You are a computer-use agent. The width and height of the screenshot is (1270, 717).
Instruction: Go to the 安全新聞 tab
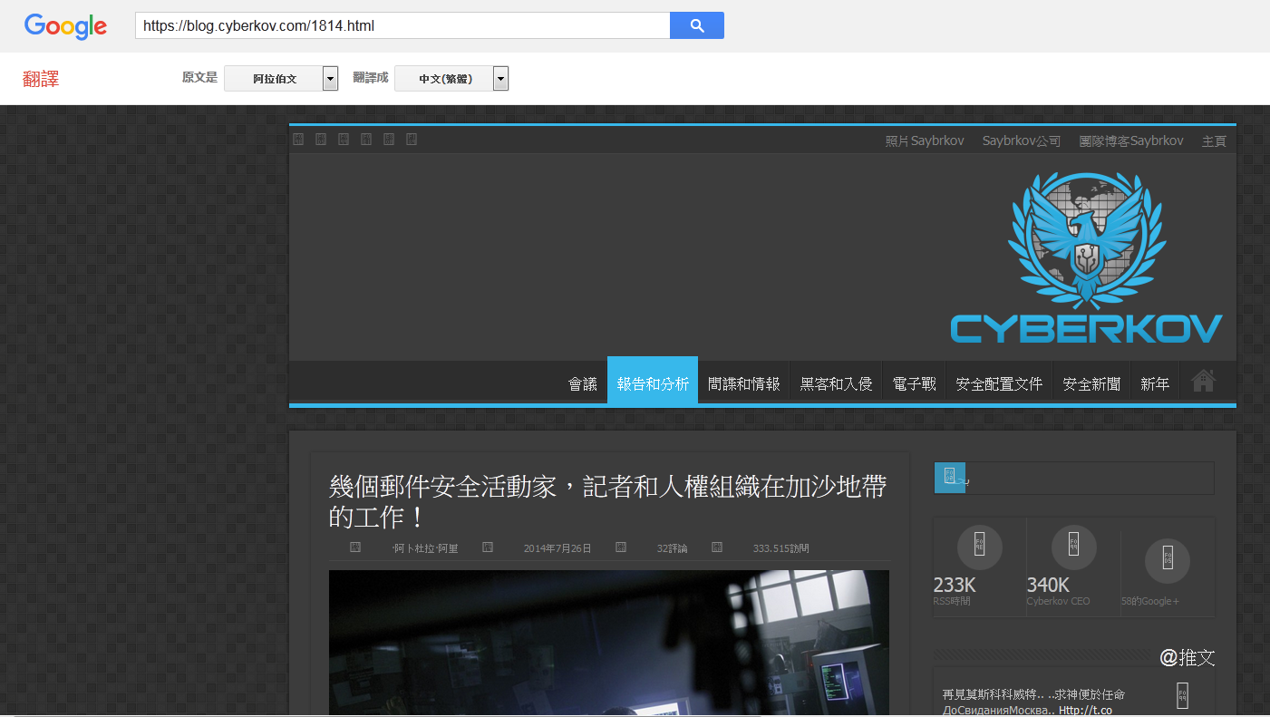1091,384
